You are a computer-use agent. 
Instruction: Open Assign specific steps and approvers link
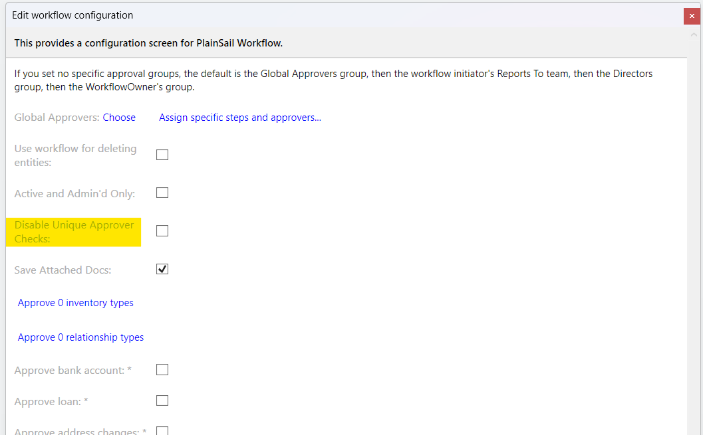pyautogui.click(x=240, y=118)
